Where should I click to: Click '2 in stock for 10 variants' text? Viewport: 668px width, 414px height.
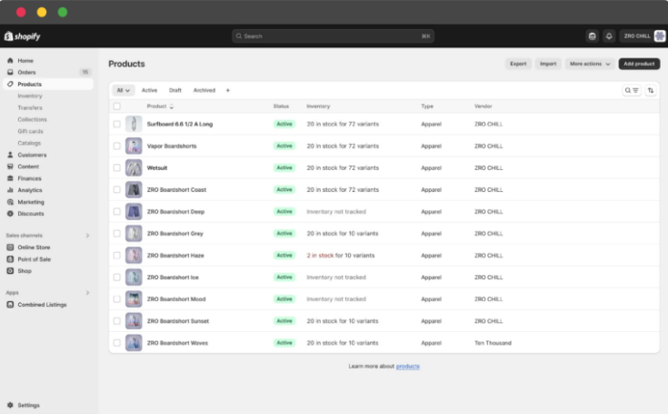[341, 256]
